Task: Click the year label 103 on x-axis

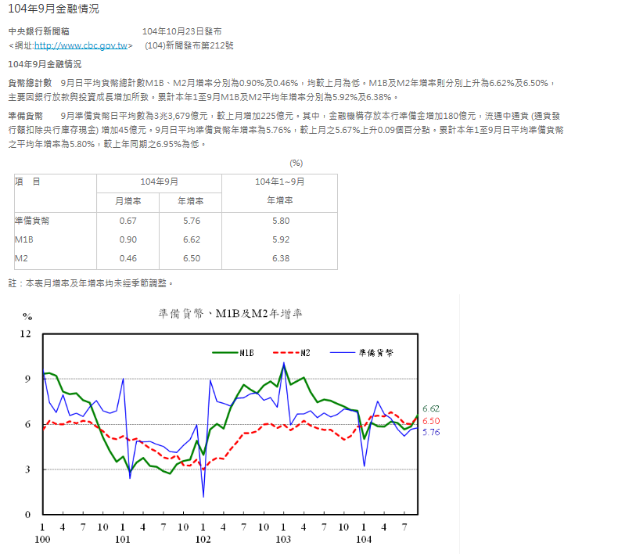Action: 283,540
